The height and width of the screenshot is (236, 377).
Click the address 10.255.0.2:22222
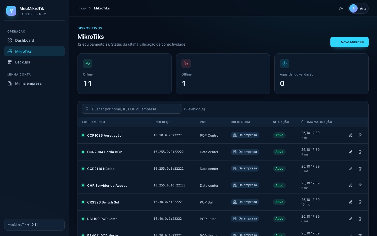coord(169,152)
